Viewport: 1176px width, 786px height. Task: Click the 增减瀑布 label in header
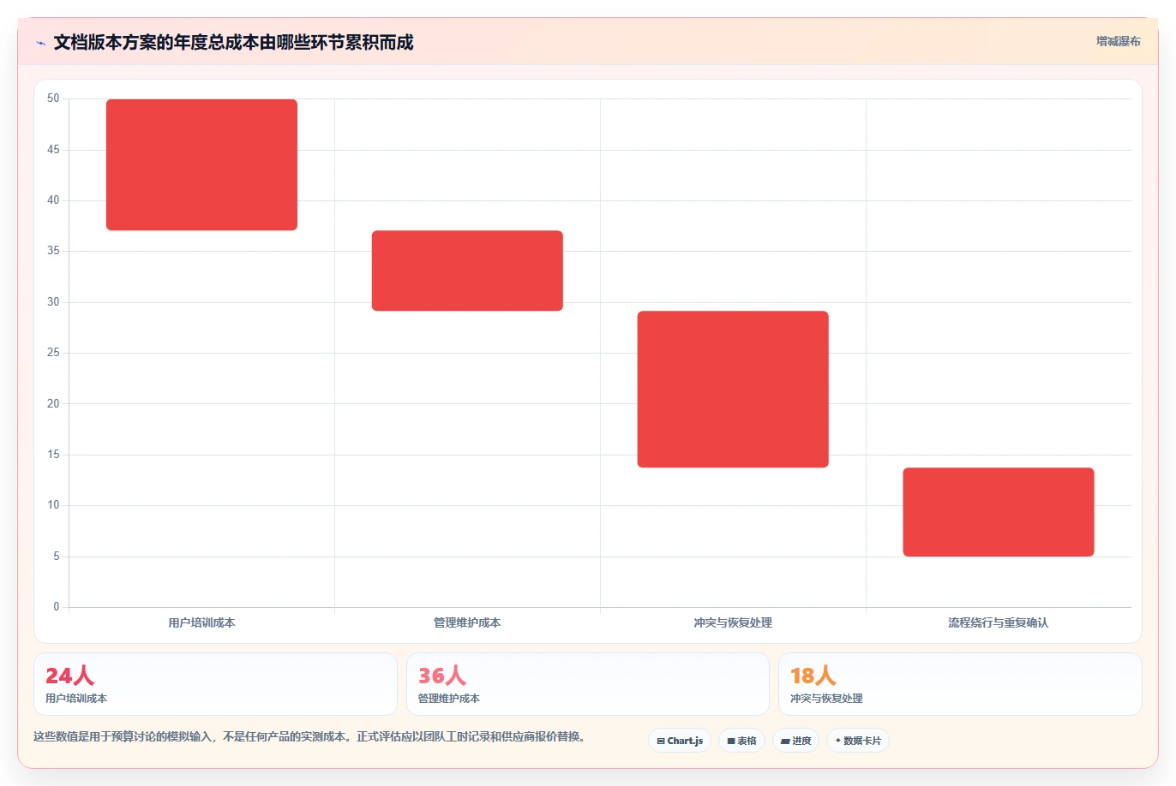(x=1119, y=41)
